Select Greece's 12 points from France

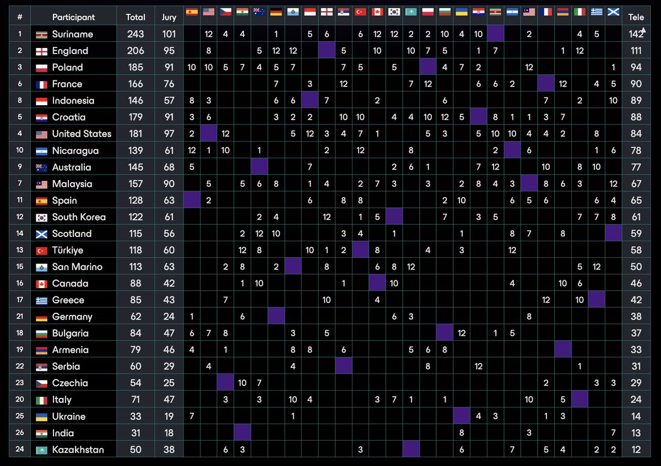pyautogui.click(x=546, y=300)
